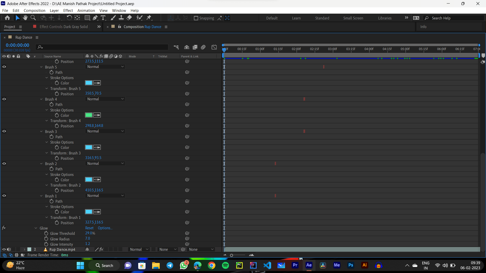Activate the Hand tool
Screen dimensions: 486x273
pyautogui.click(x=25, y=18)
